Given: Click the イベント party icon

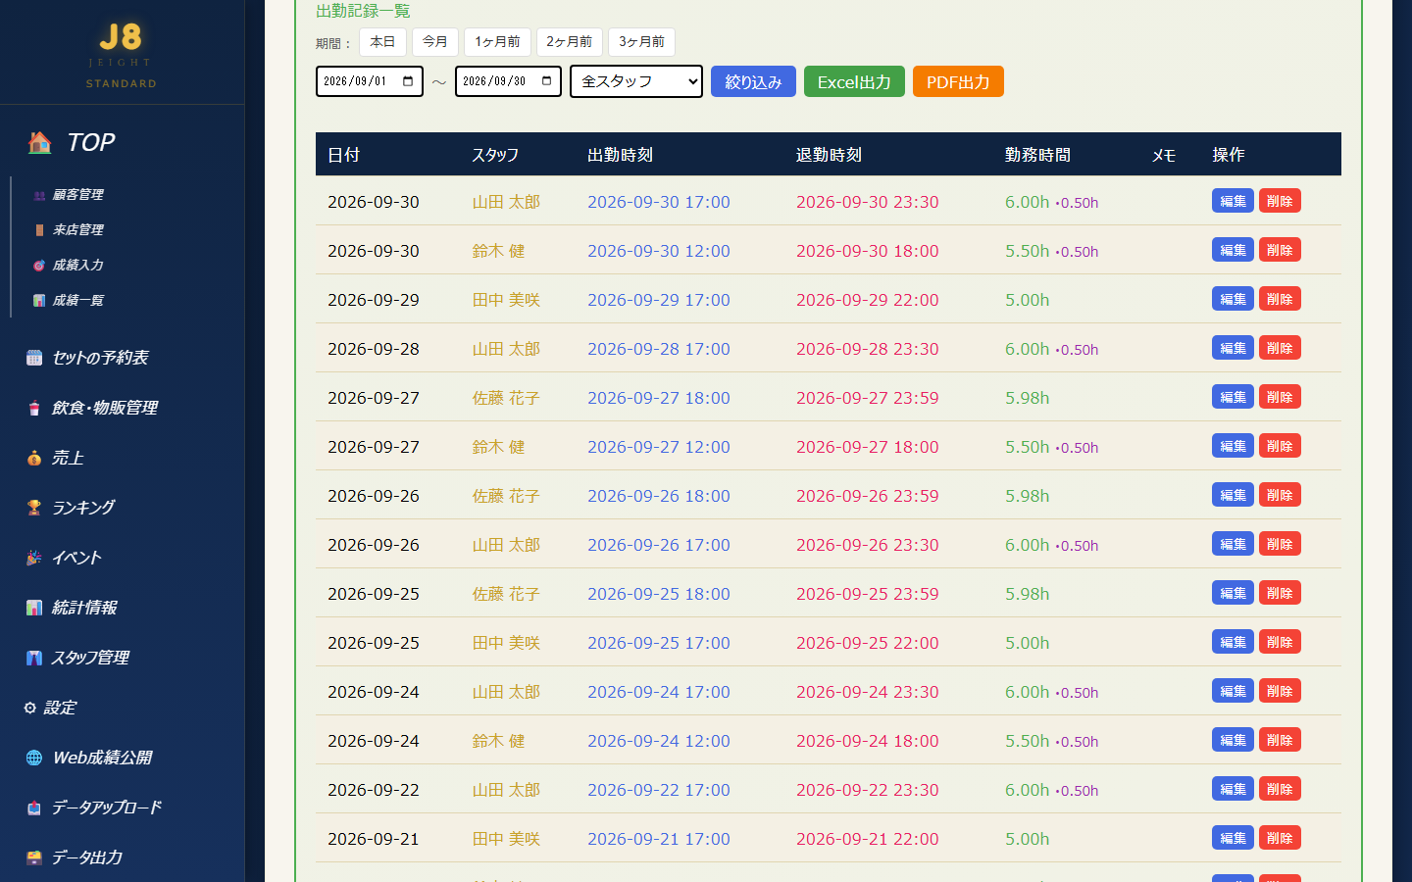Looking at the screenshot, I should [34, 558].
